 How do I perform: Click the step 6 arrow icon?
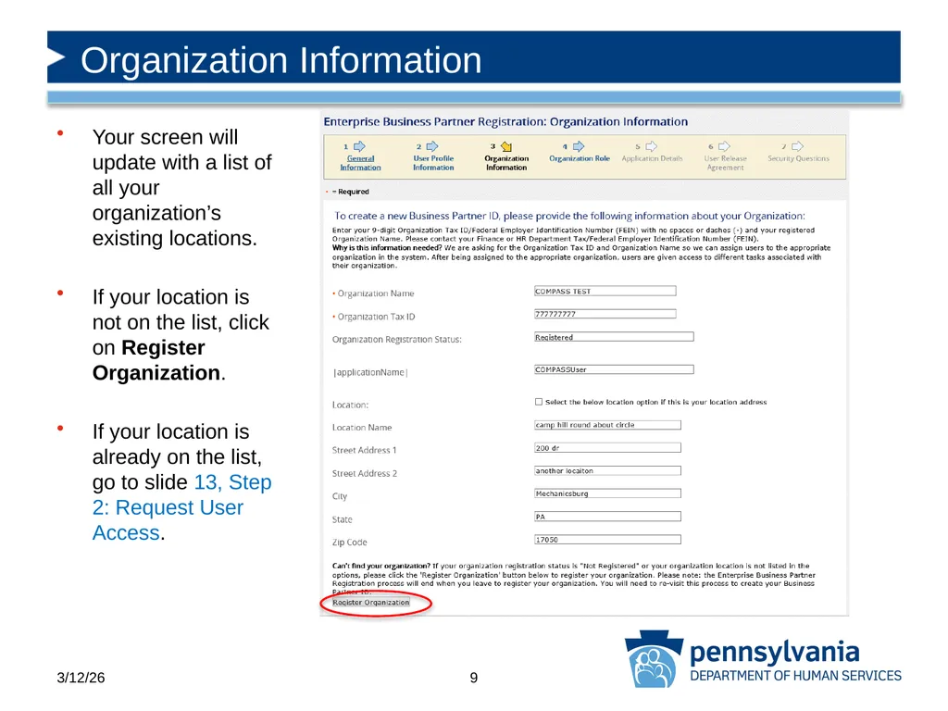tap(724, 146)
